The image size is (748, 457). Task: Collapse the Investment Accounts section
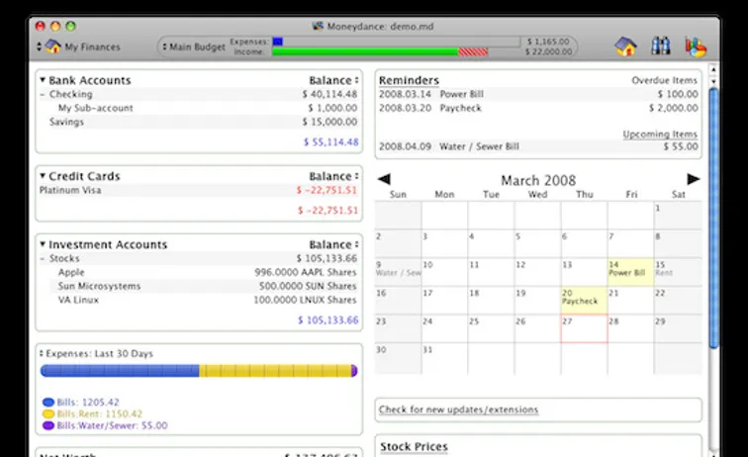pyautogui.click(x=43, y=245)
